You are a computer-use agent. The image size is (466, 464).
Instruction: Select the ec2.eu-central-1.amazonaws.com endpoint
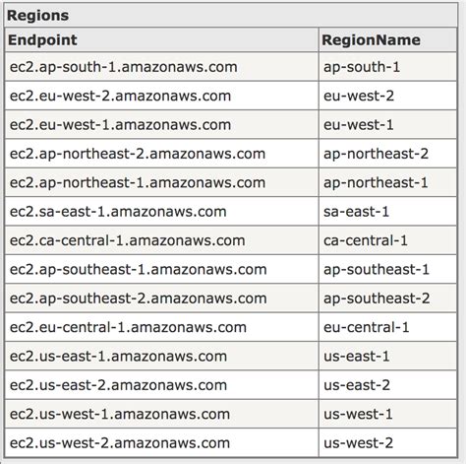(x=128, y=327)
